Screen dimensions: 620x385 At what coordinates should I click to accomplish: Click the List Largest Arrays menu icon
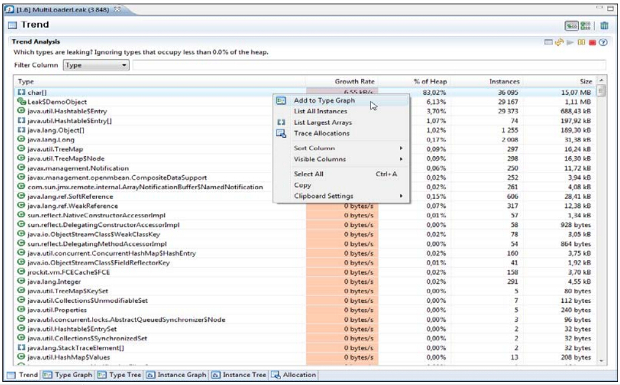[x=281, y=122]
